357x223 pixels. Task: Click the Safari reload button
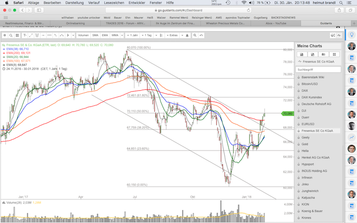[248, 10]
